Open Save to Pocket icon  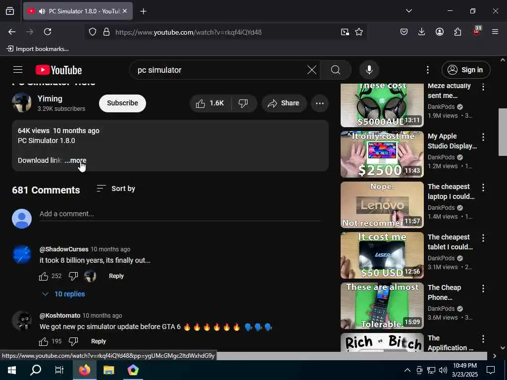click(x=404, y=32)
